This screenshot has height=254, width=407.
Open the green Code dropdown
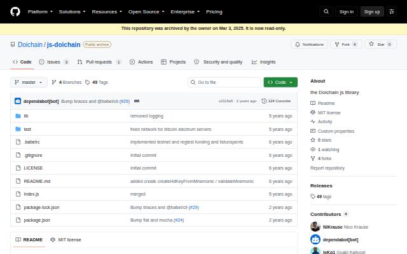pos(280,83)
